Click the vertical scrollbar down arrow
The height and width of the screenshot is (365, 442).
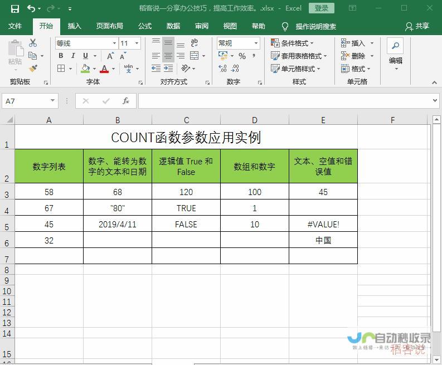(x=436, y=359)
